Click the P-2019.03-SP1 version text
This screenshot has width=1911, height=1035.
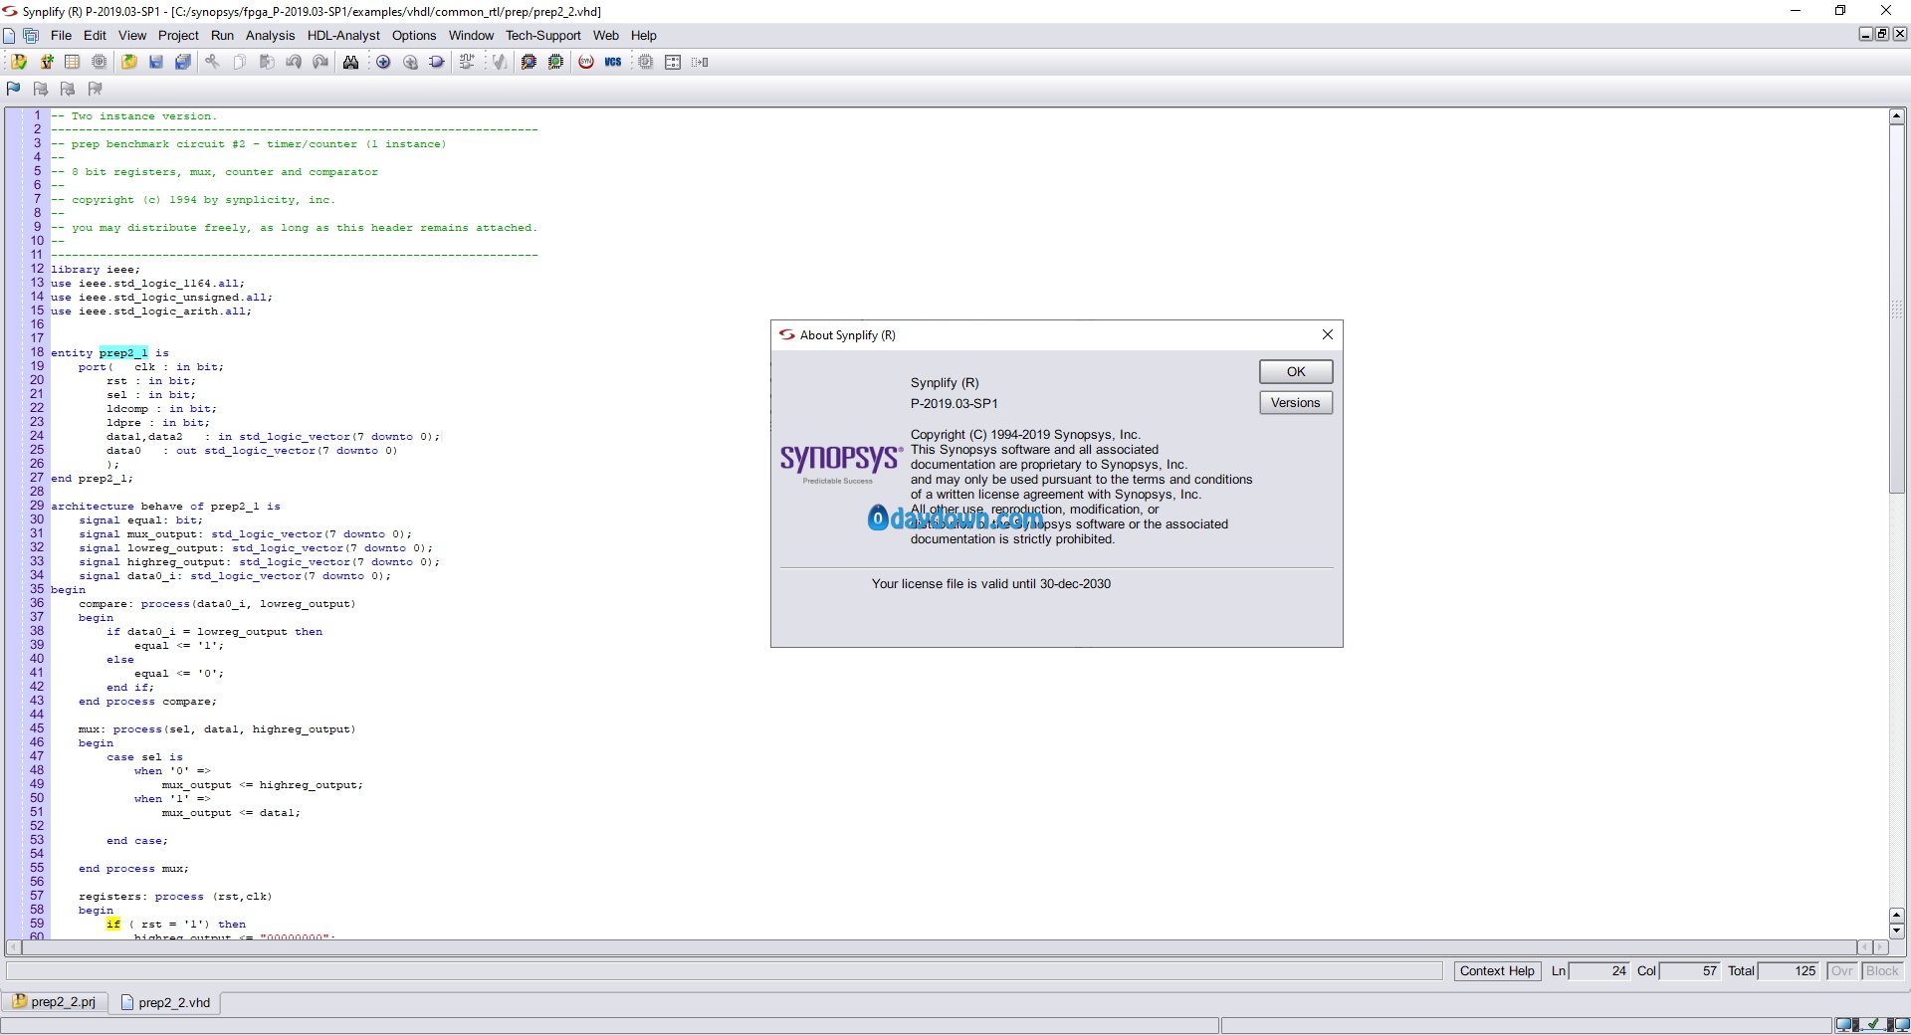954,404
